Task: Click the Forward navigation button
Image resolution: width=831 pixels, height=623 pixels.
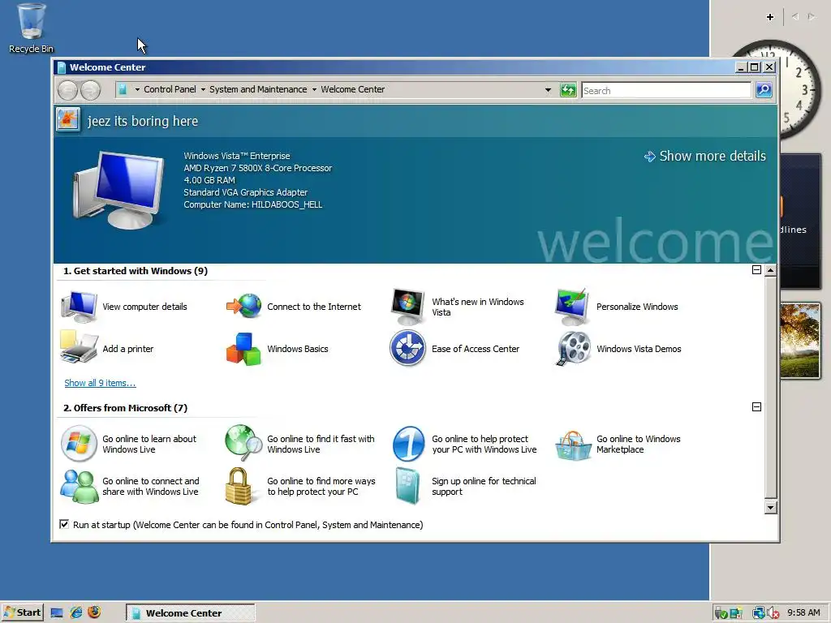Action: point(91,90)
